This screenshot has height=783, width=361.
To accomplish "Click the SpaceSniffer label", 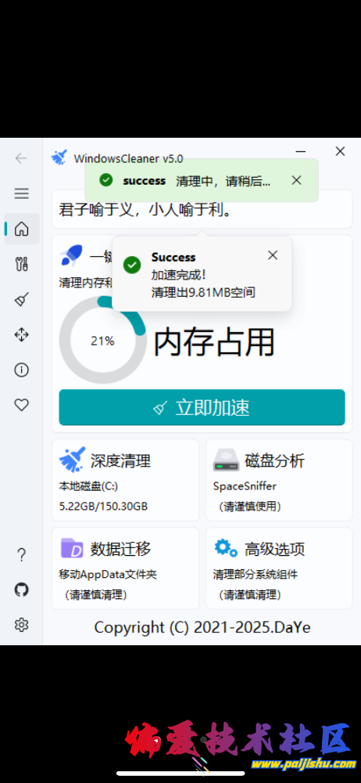I will (x=245, y=486).
